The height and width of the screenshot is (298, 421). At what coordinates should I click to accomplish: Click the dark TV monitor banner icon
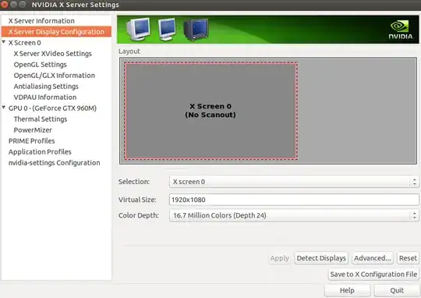pos(196,30)
